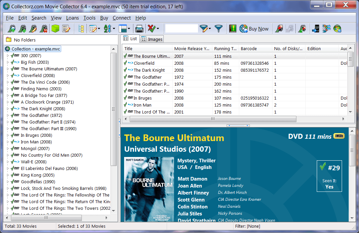Image resolution: width=359 pixels, height=233 pixels.
Task: Open the IMDb badge in movie details
Action: (x=339, y=136)
